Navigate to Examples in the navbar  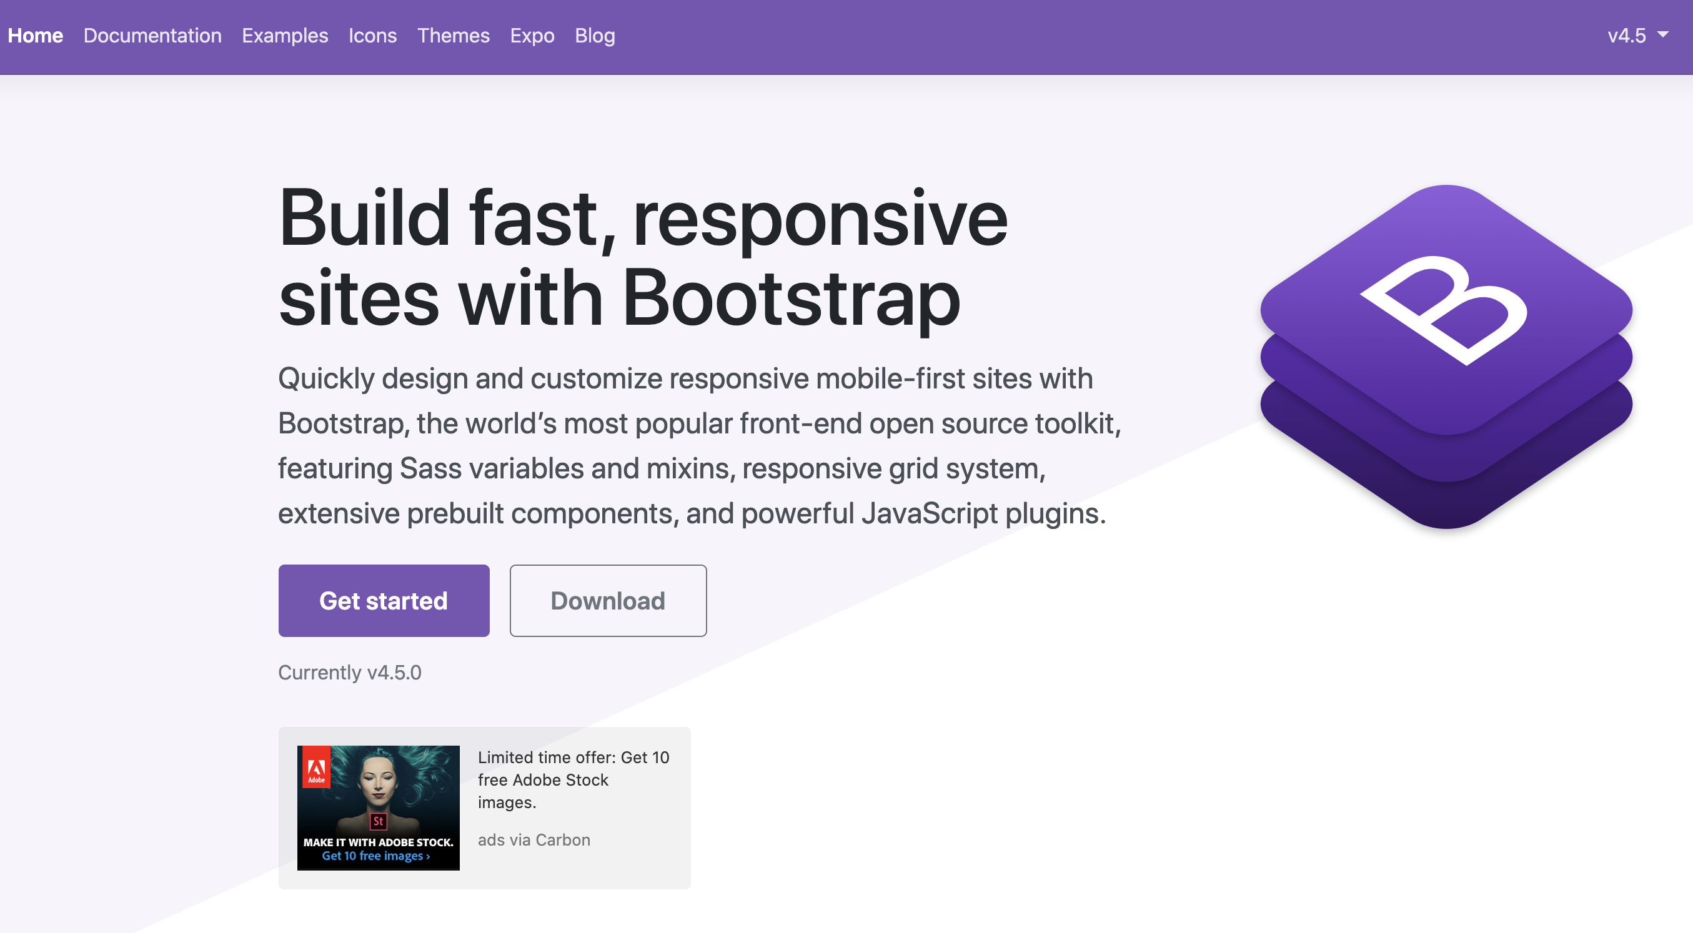(x=285, y=36)
